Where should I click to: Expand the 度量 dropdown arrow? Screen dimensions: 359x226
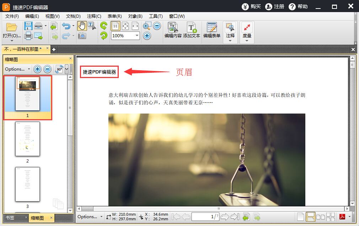[x=247, y=41]
